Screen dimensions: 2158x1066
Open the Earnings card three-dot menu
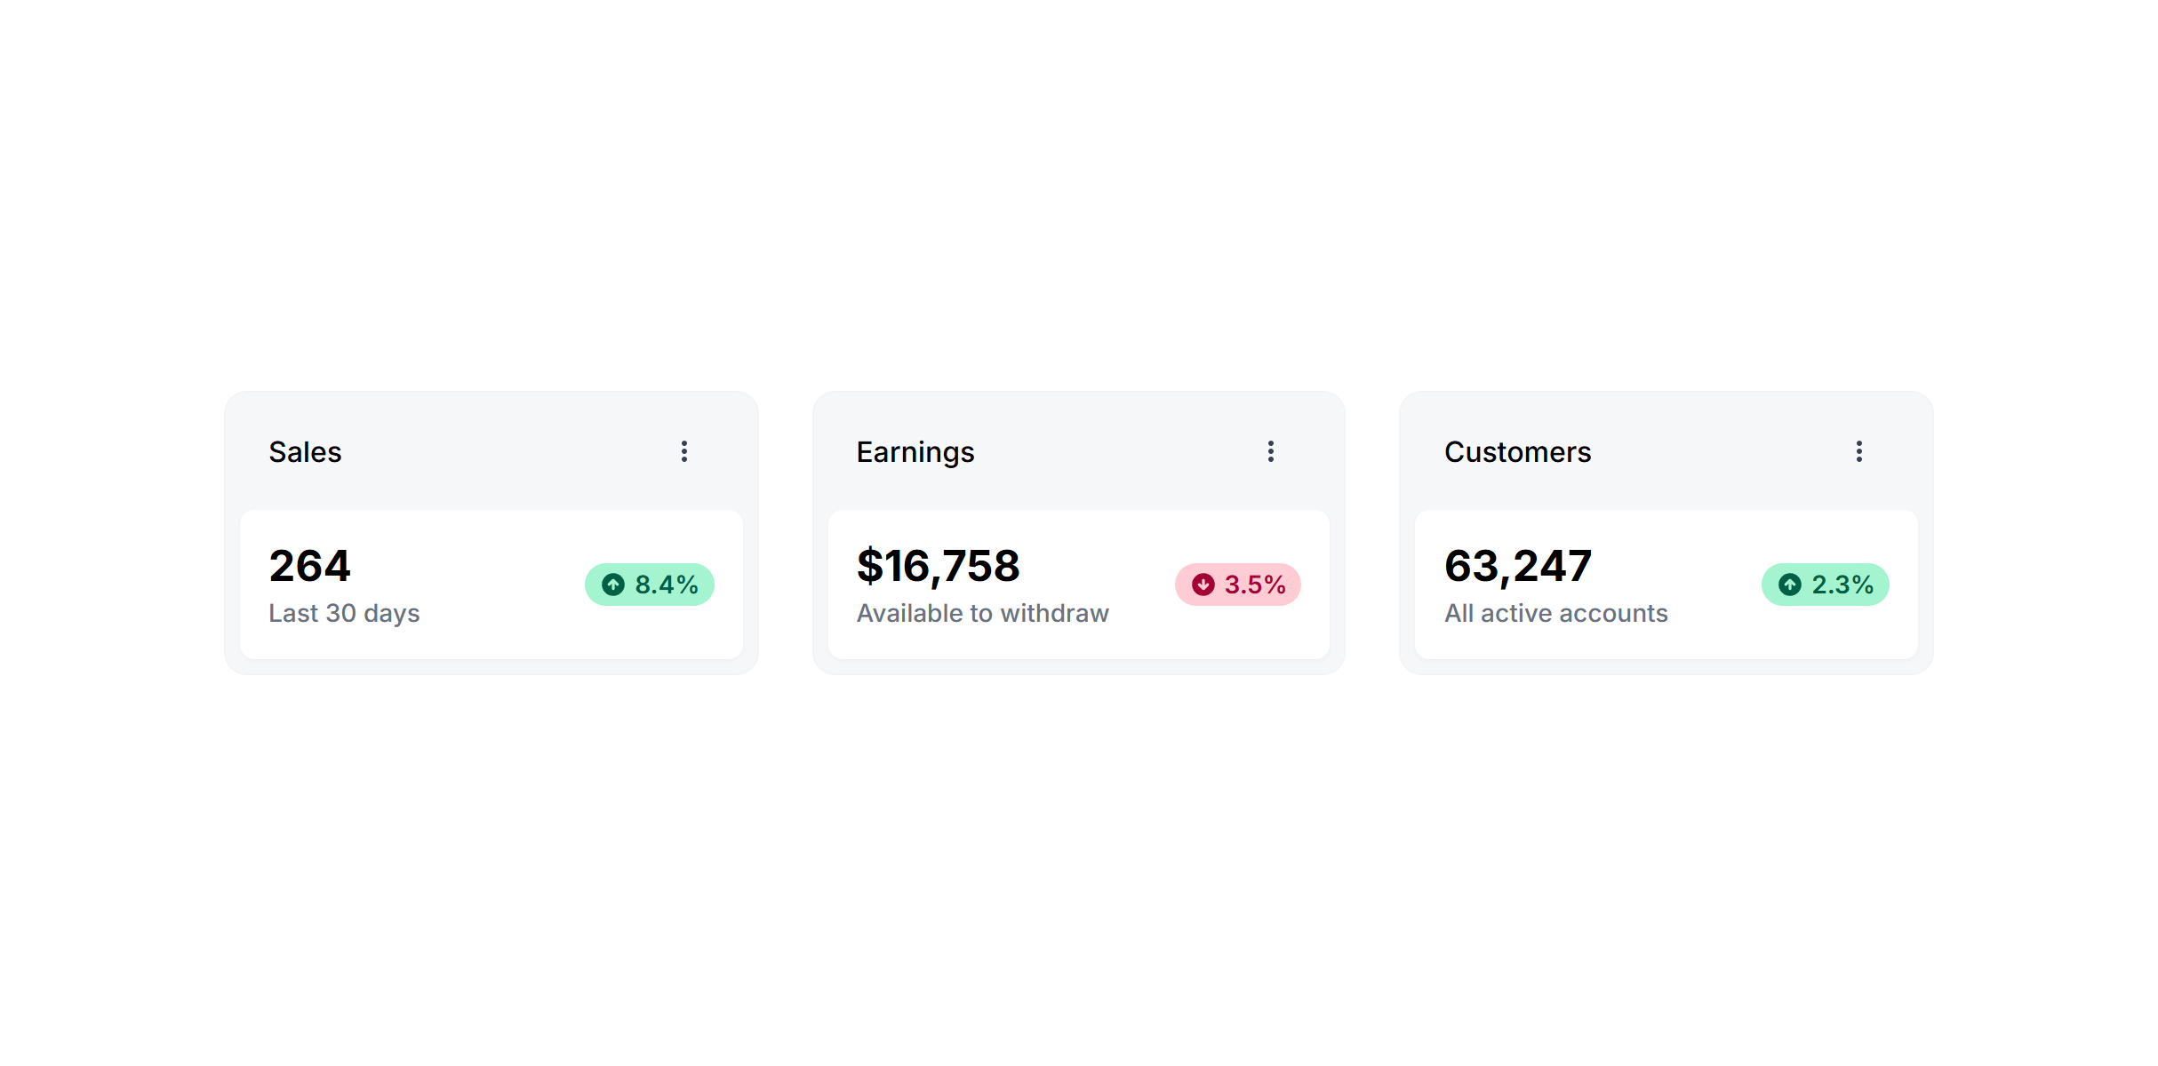(1271, 451)
